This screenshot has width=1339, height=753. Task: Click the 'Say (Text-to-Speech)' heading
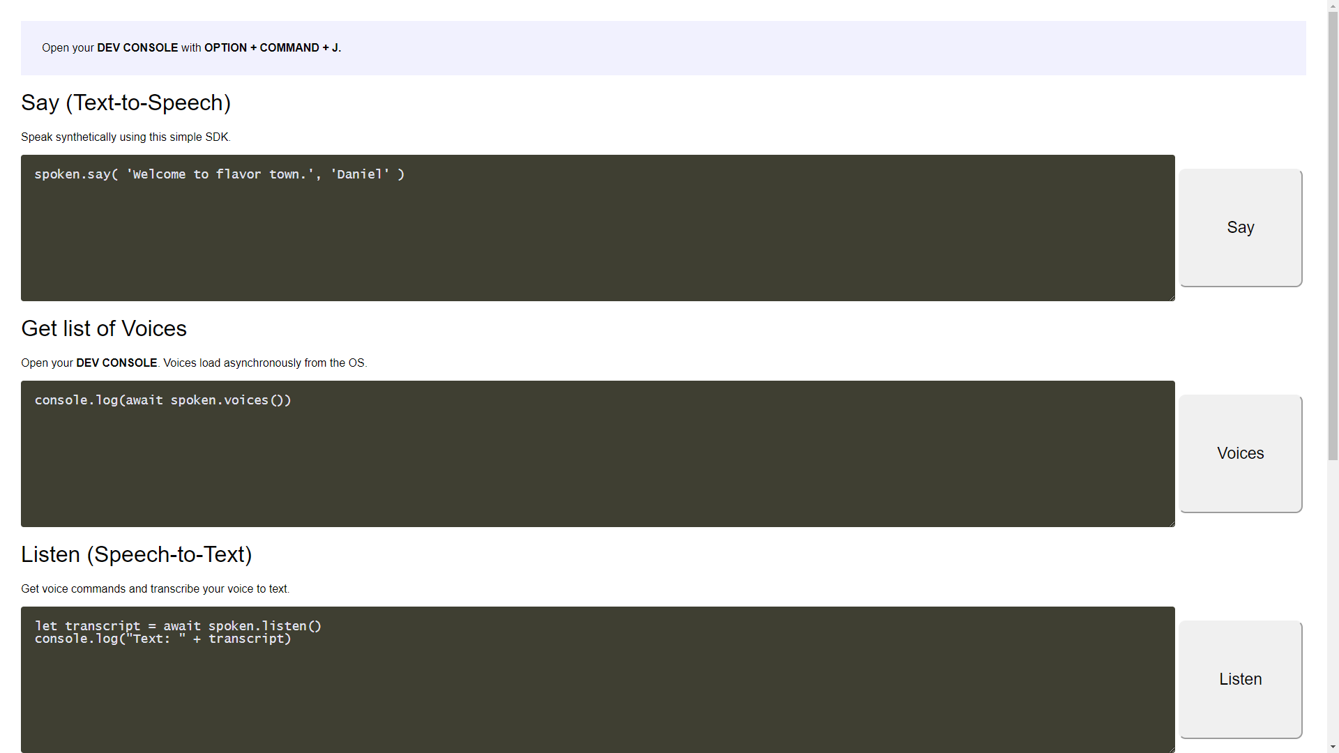(x=126, y=102)
